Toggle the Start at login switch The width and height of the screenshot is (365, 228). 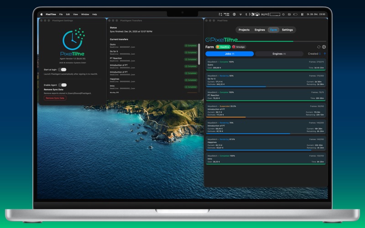pyautogui.click(x=63, y=70)
